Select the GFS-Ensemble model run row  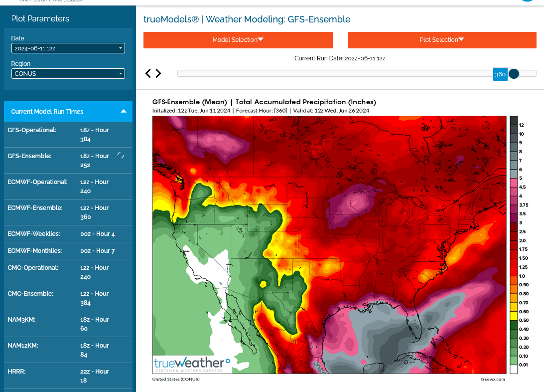68,161
